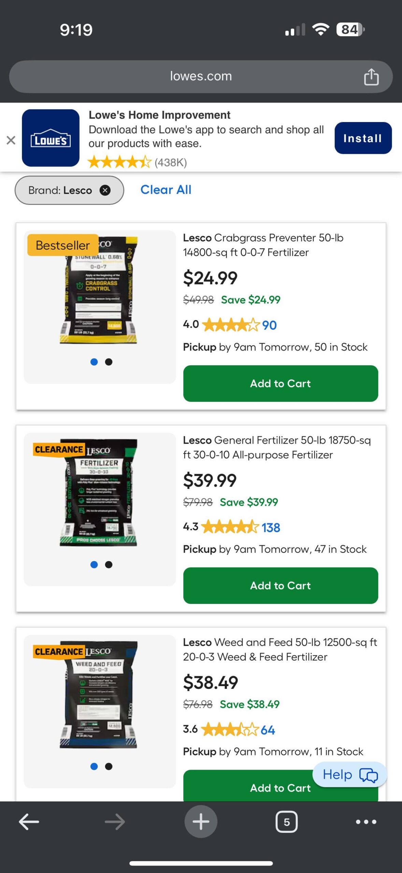The image size is (402, 873).
Task: Select second image dot for Crabgrass Preventer
Action: click(109, 362)
